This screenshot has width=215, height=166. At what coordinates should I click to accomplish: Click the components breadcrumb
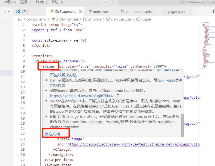coord(36,19)
